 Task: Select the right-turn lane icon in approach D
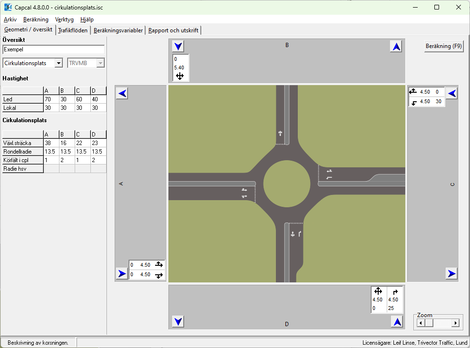click(395, 291)
